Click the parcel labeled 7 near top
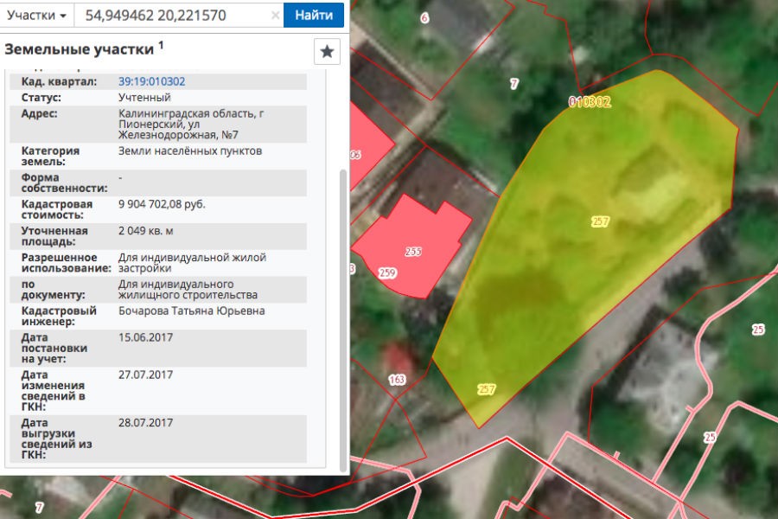 514,84
